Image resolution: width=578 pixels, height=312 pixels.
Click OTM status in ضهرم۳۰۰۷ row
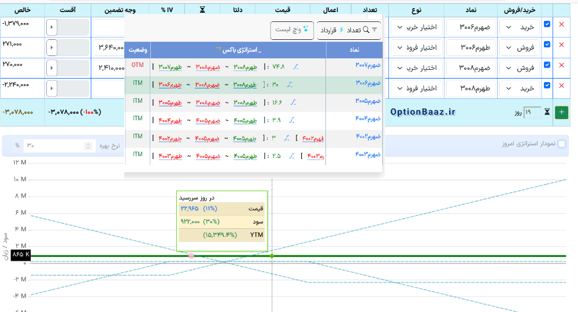(x=138, y=65)
